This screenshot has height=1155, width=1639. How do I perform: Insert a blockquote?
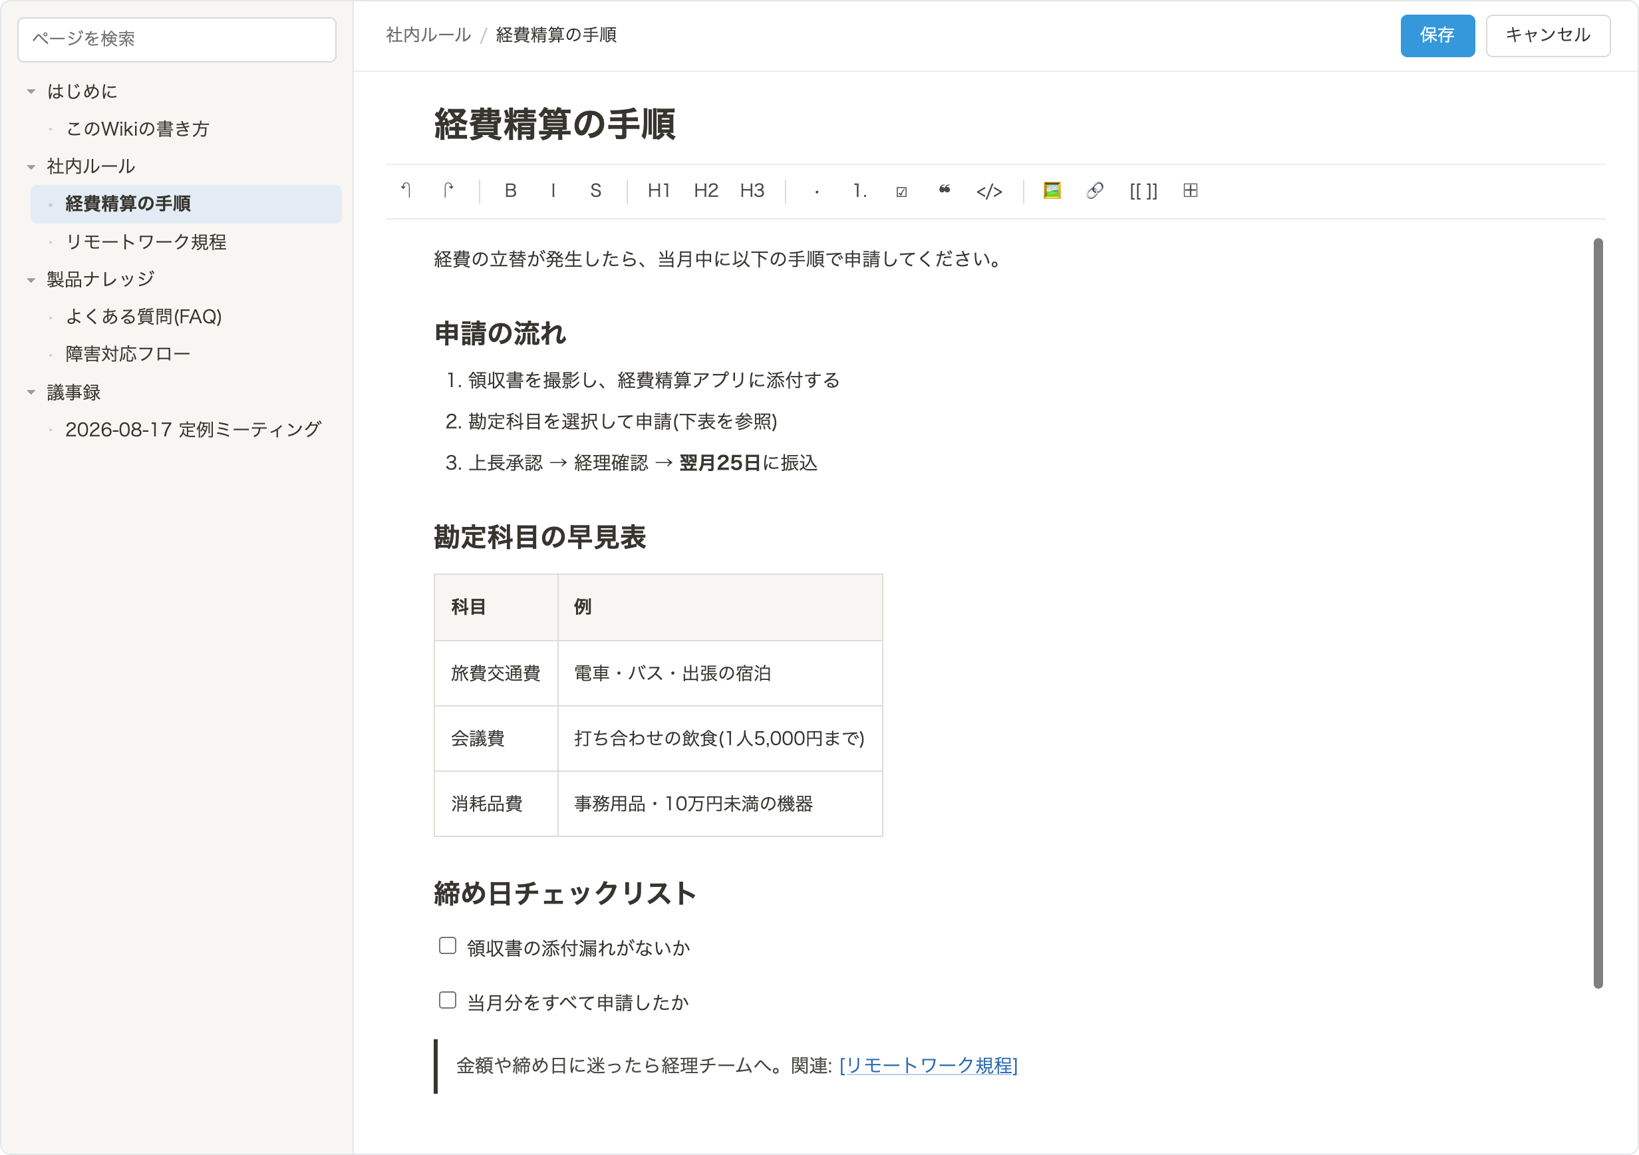tap(945, 190)
